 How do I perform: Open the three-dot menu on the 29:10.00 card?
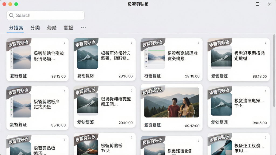click(x=131, y=43)
